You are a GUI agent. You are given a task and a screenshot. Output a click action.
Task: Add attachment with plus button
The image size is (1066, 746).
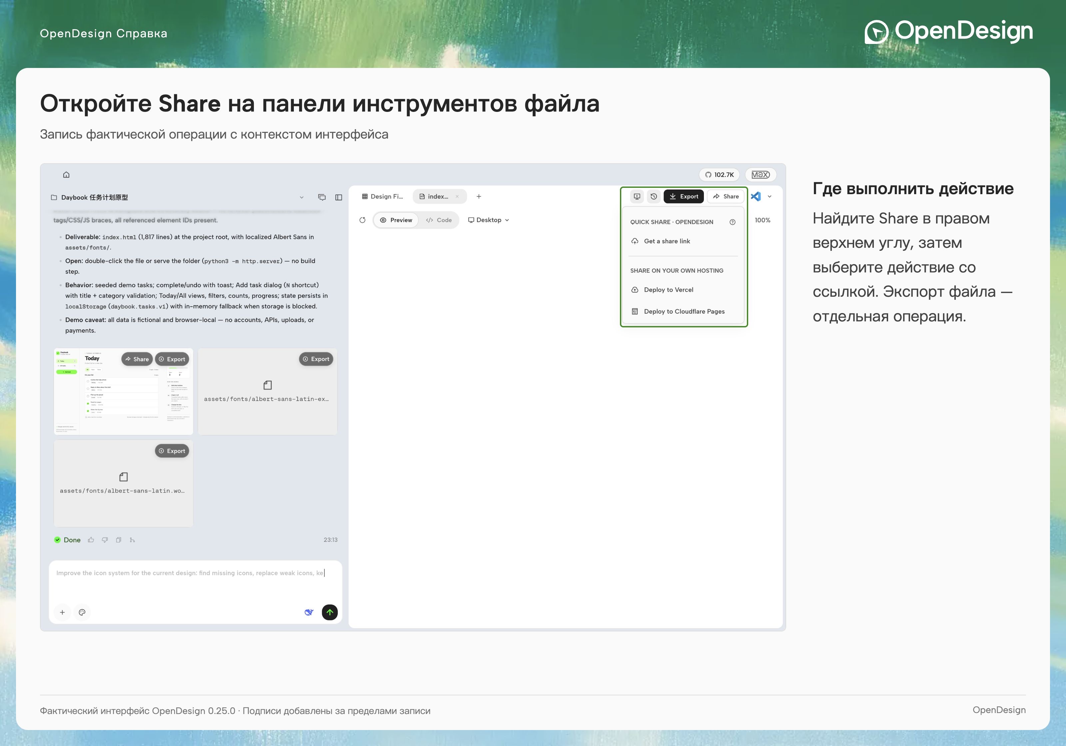coord(62,612)
